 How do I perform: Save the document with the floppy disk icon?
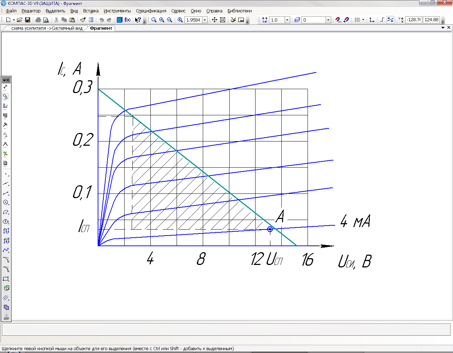tap(28, 20)
